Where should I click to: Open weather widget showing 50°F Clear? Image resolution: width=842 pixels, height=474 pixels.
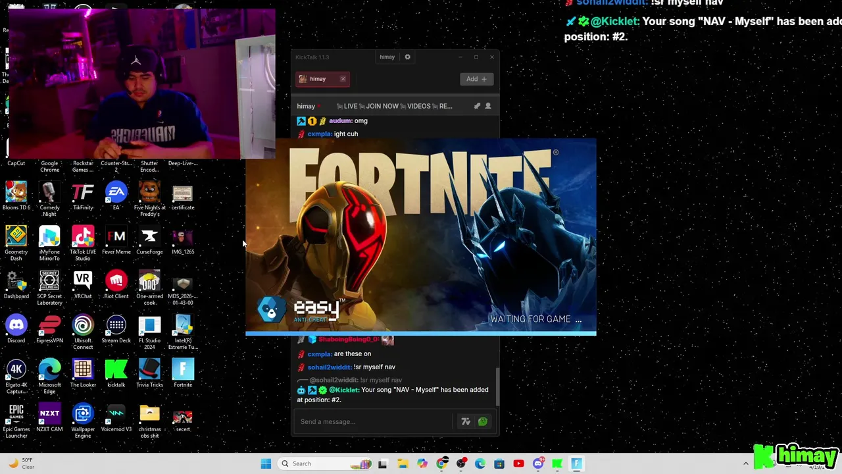point(21,463)
